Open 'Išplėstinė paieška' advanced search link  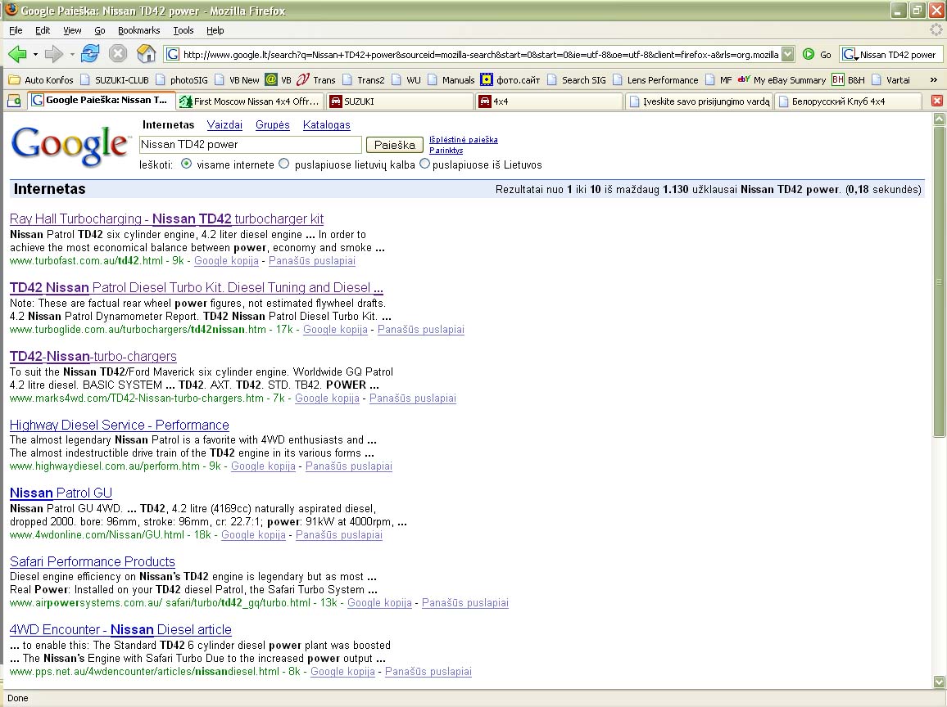(x=463, y=139)
